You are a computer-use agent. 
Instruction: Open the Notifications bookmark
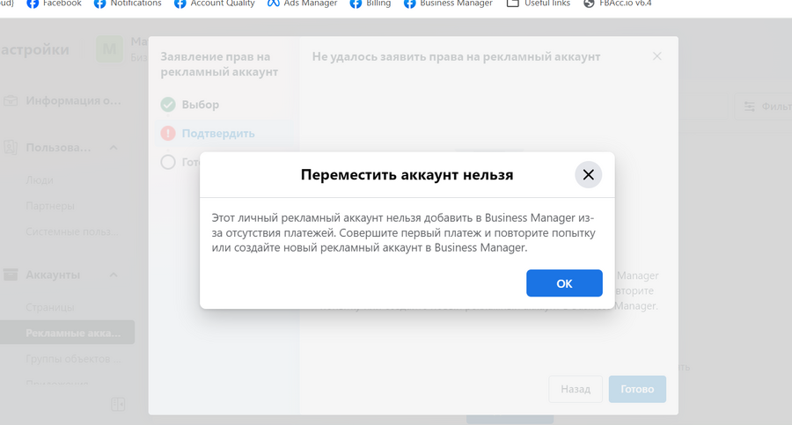coord(128,4)
